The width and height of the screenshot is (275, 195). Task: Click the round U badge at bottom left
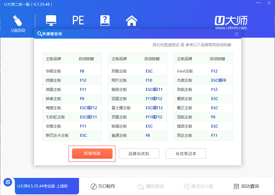[8, 182]
